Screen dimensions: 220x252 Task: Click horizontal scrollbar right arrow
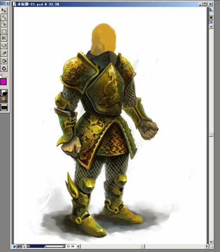(207, 246)
